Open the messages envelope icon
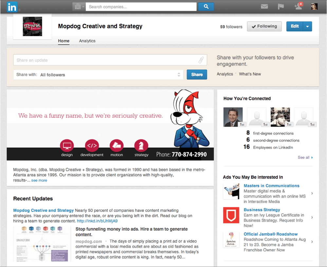Viewport: 327px width, 267px height. (x=264, y=7)
